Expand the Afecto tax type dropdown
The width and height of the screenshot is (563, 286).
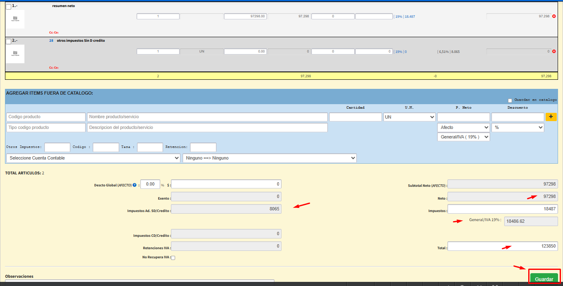coord(463,128)
